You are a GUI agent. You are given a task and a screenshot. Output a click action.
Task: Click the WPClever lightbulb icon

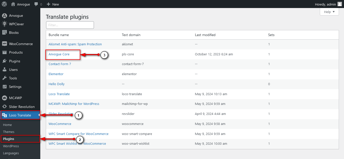5,24
